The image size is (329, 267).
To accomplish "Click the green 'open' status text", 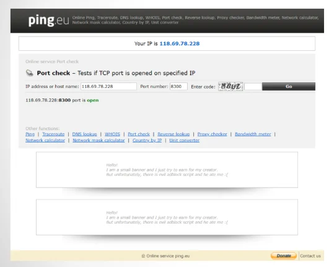I will click(93, 100).
